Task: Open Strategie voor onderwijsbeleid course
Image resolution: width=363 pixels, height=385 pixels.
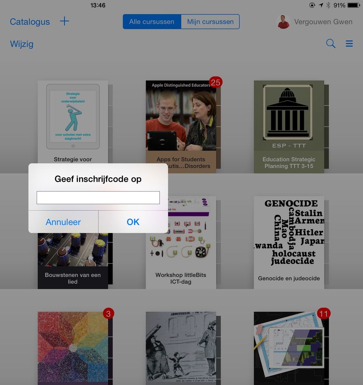Action: pyautogui.click(x=73, y=118)
